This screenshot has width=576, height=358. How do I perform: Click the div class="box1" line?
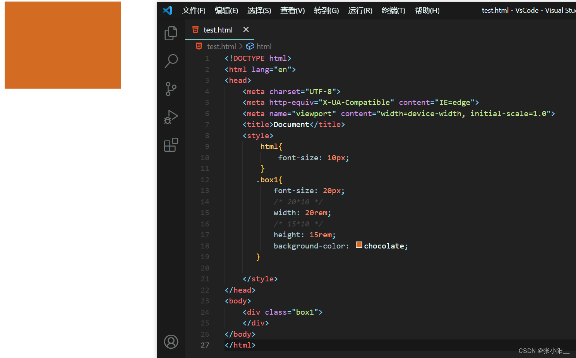(x=283, y=312)
